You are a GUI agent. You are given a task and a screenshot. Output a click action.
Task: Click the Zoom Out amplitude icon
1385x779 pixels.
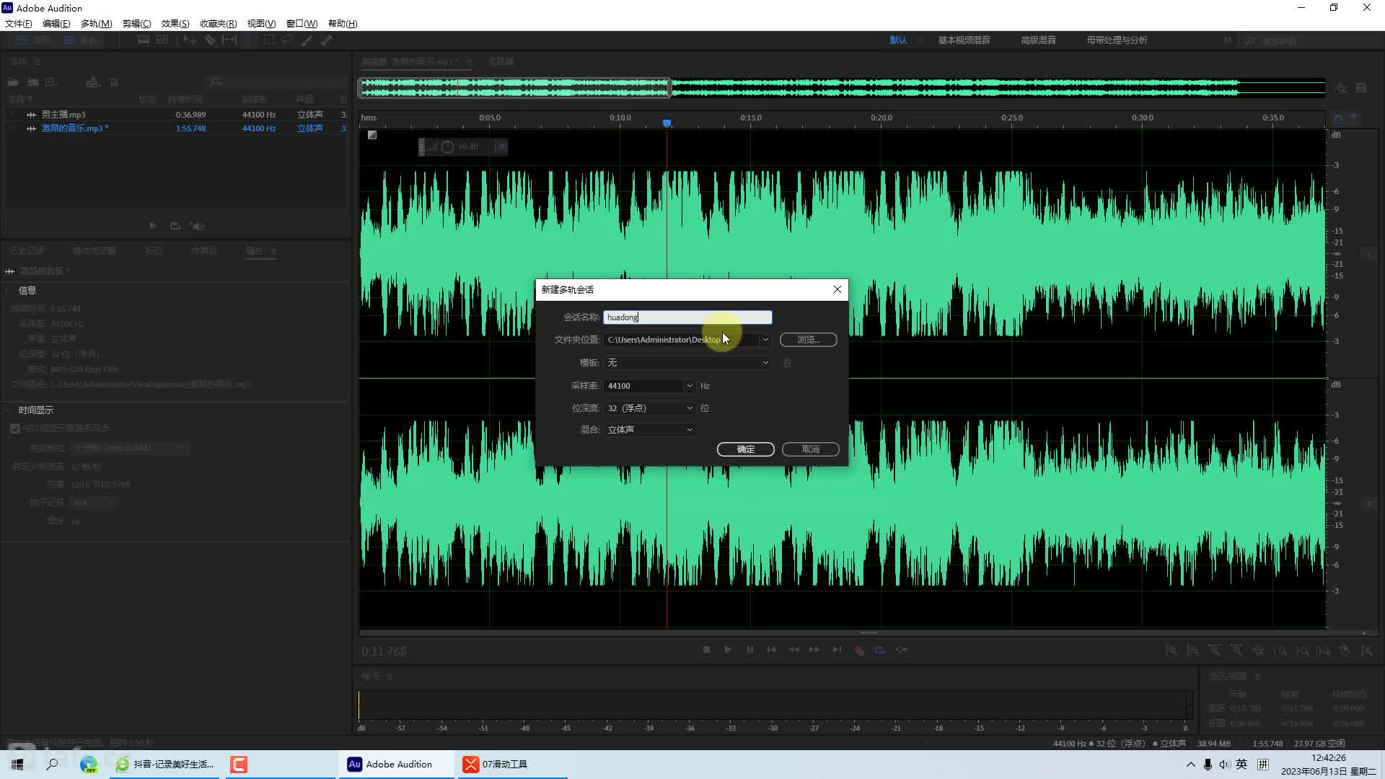pos(1193,651)
